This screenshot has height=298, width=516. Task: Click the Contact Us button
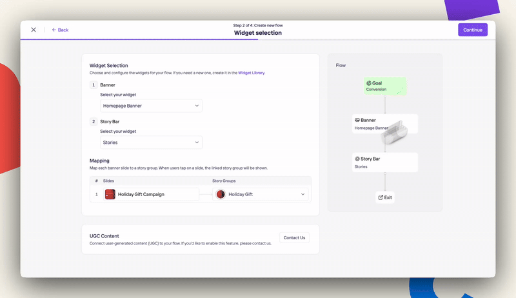tap(294, 237)
